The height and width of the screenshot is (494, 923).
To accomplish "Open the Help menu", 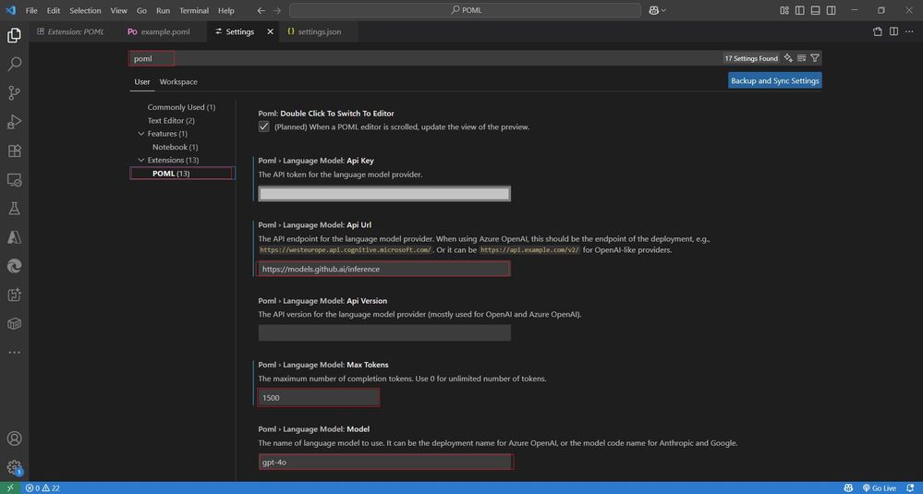I will click(226, 10).
